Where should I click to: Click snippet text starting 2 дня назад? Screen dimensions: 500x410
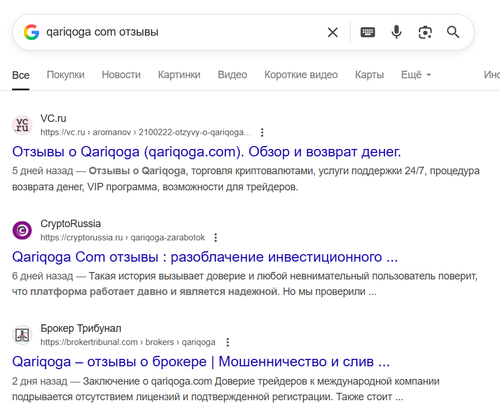[x=226, y=389]
